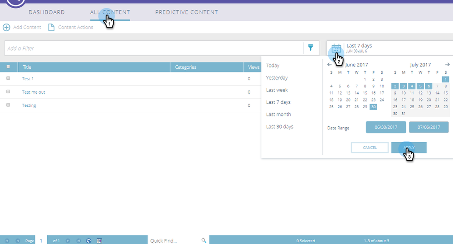Viewport: 453px width, 244px height.
Task: Open the Dashboard tab
Action: click(x=47, y=12)
